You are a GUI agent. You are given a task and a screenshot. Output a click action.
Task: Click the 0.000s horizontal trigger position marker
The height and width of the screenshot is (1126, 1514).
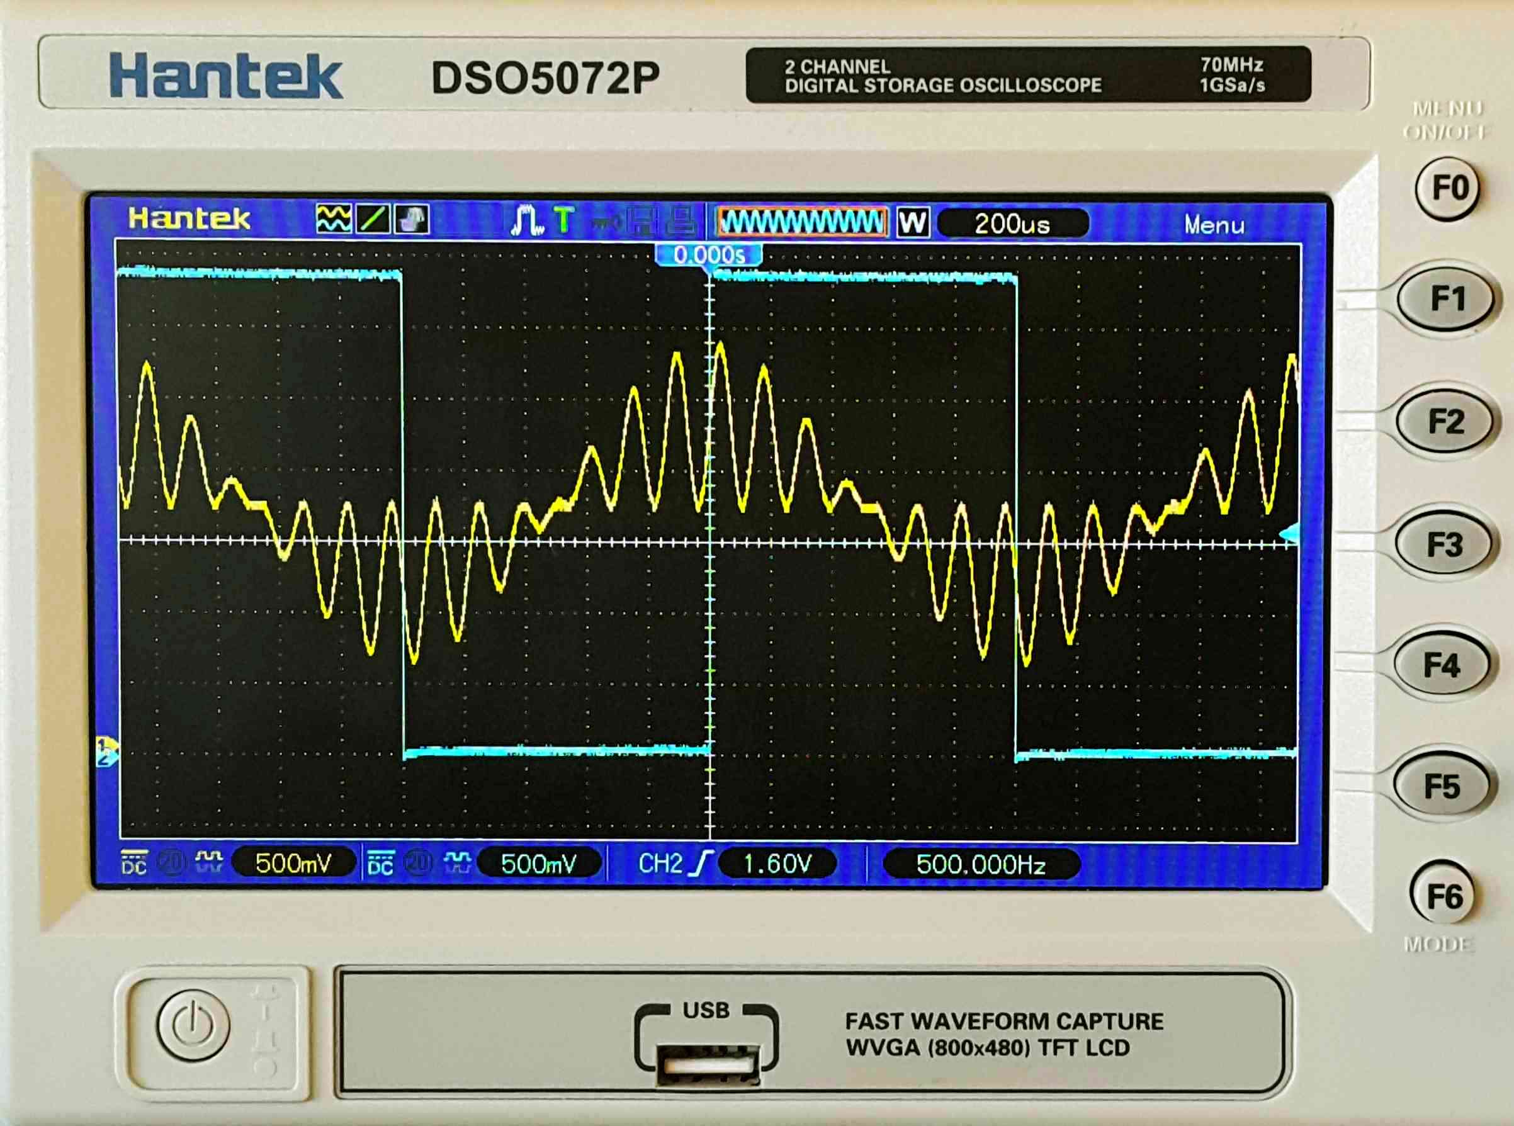click(709, 255)
